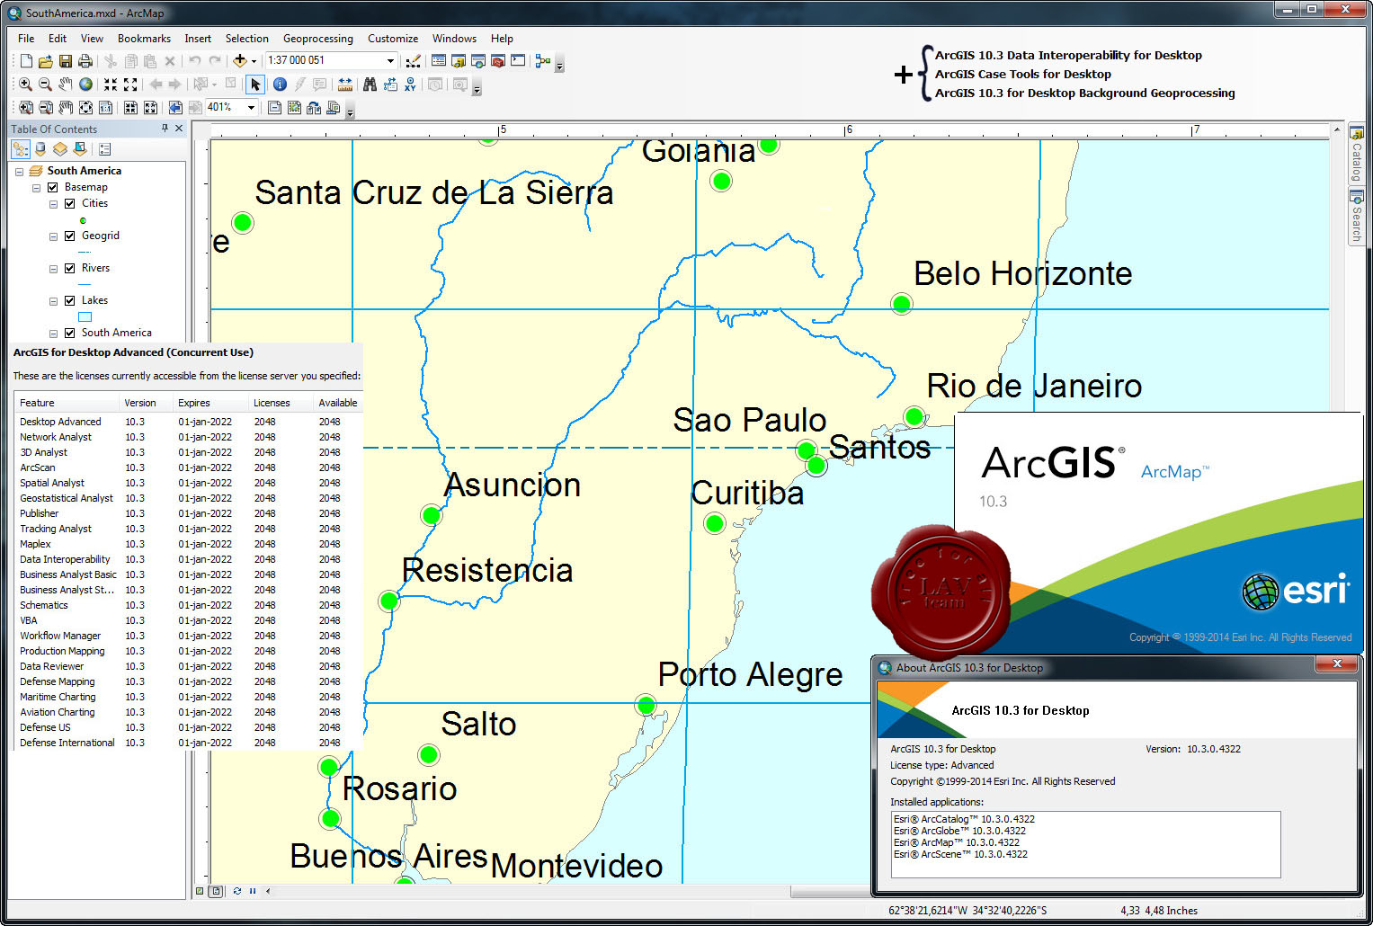Click Zoom to 100% layout icon
Viewport: 1373px width, 926px height.
[x=105, y=108]
